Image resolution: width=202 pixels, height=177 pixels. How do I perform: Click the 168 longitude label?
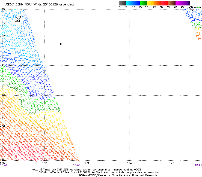[x=44, y=163]
